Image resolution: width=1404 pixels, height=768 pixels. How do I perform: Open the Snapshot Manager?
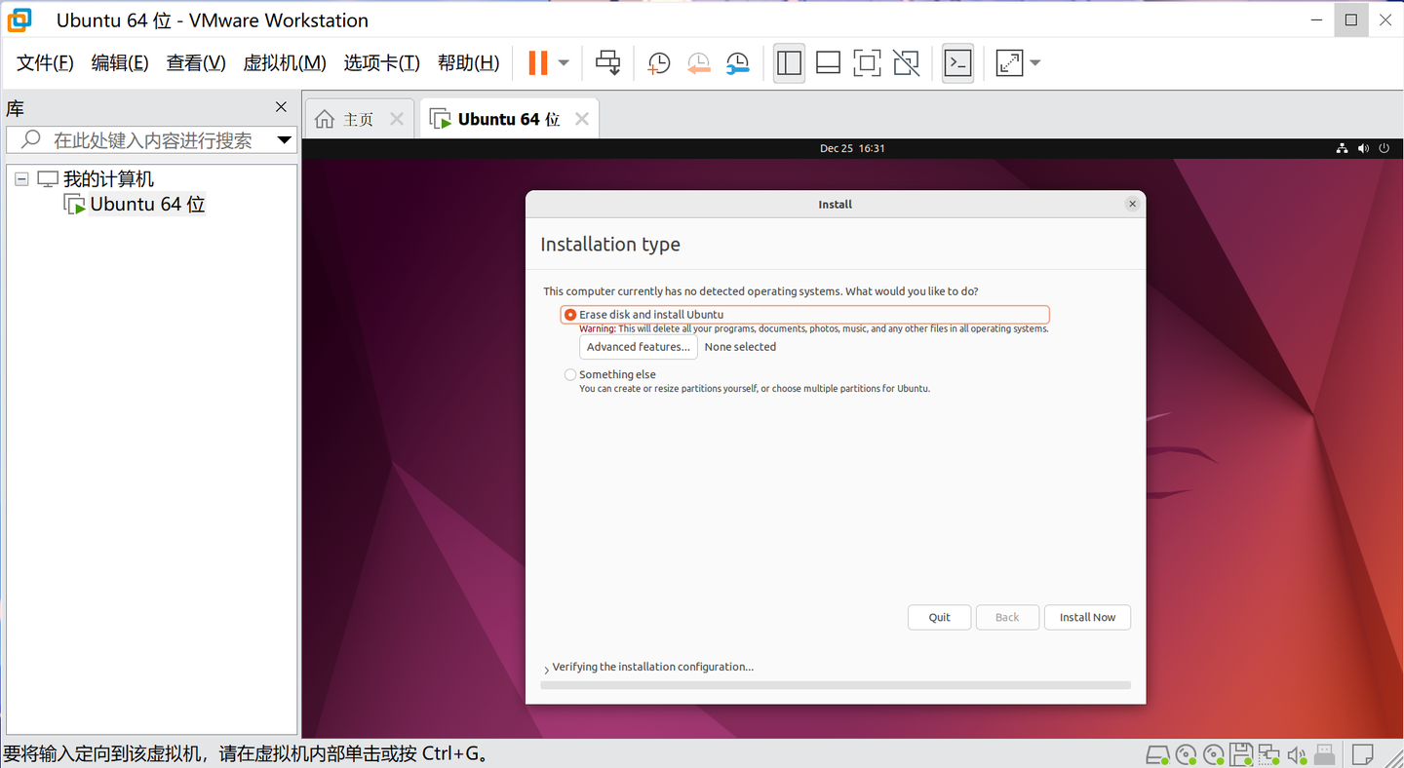point(738,62)
